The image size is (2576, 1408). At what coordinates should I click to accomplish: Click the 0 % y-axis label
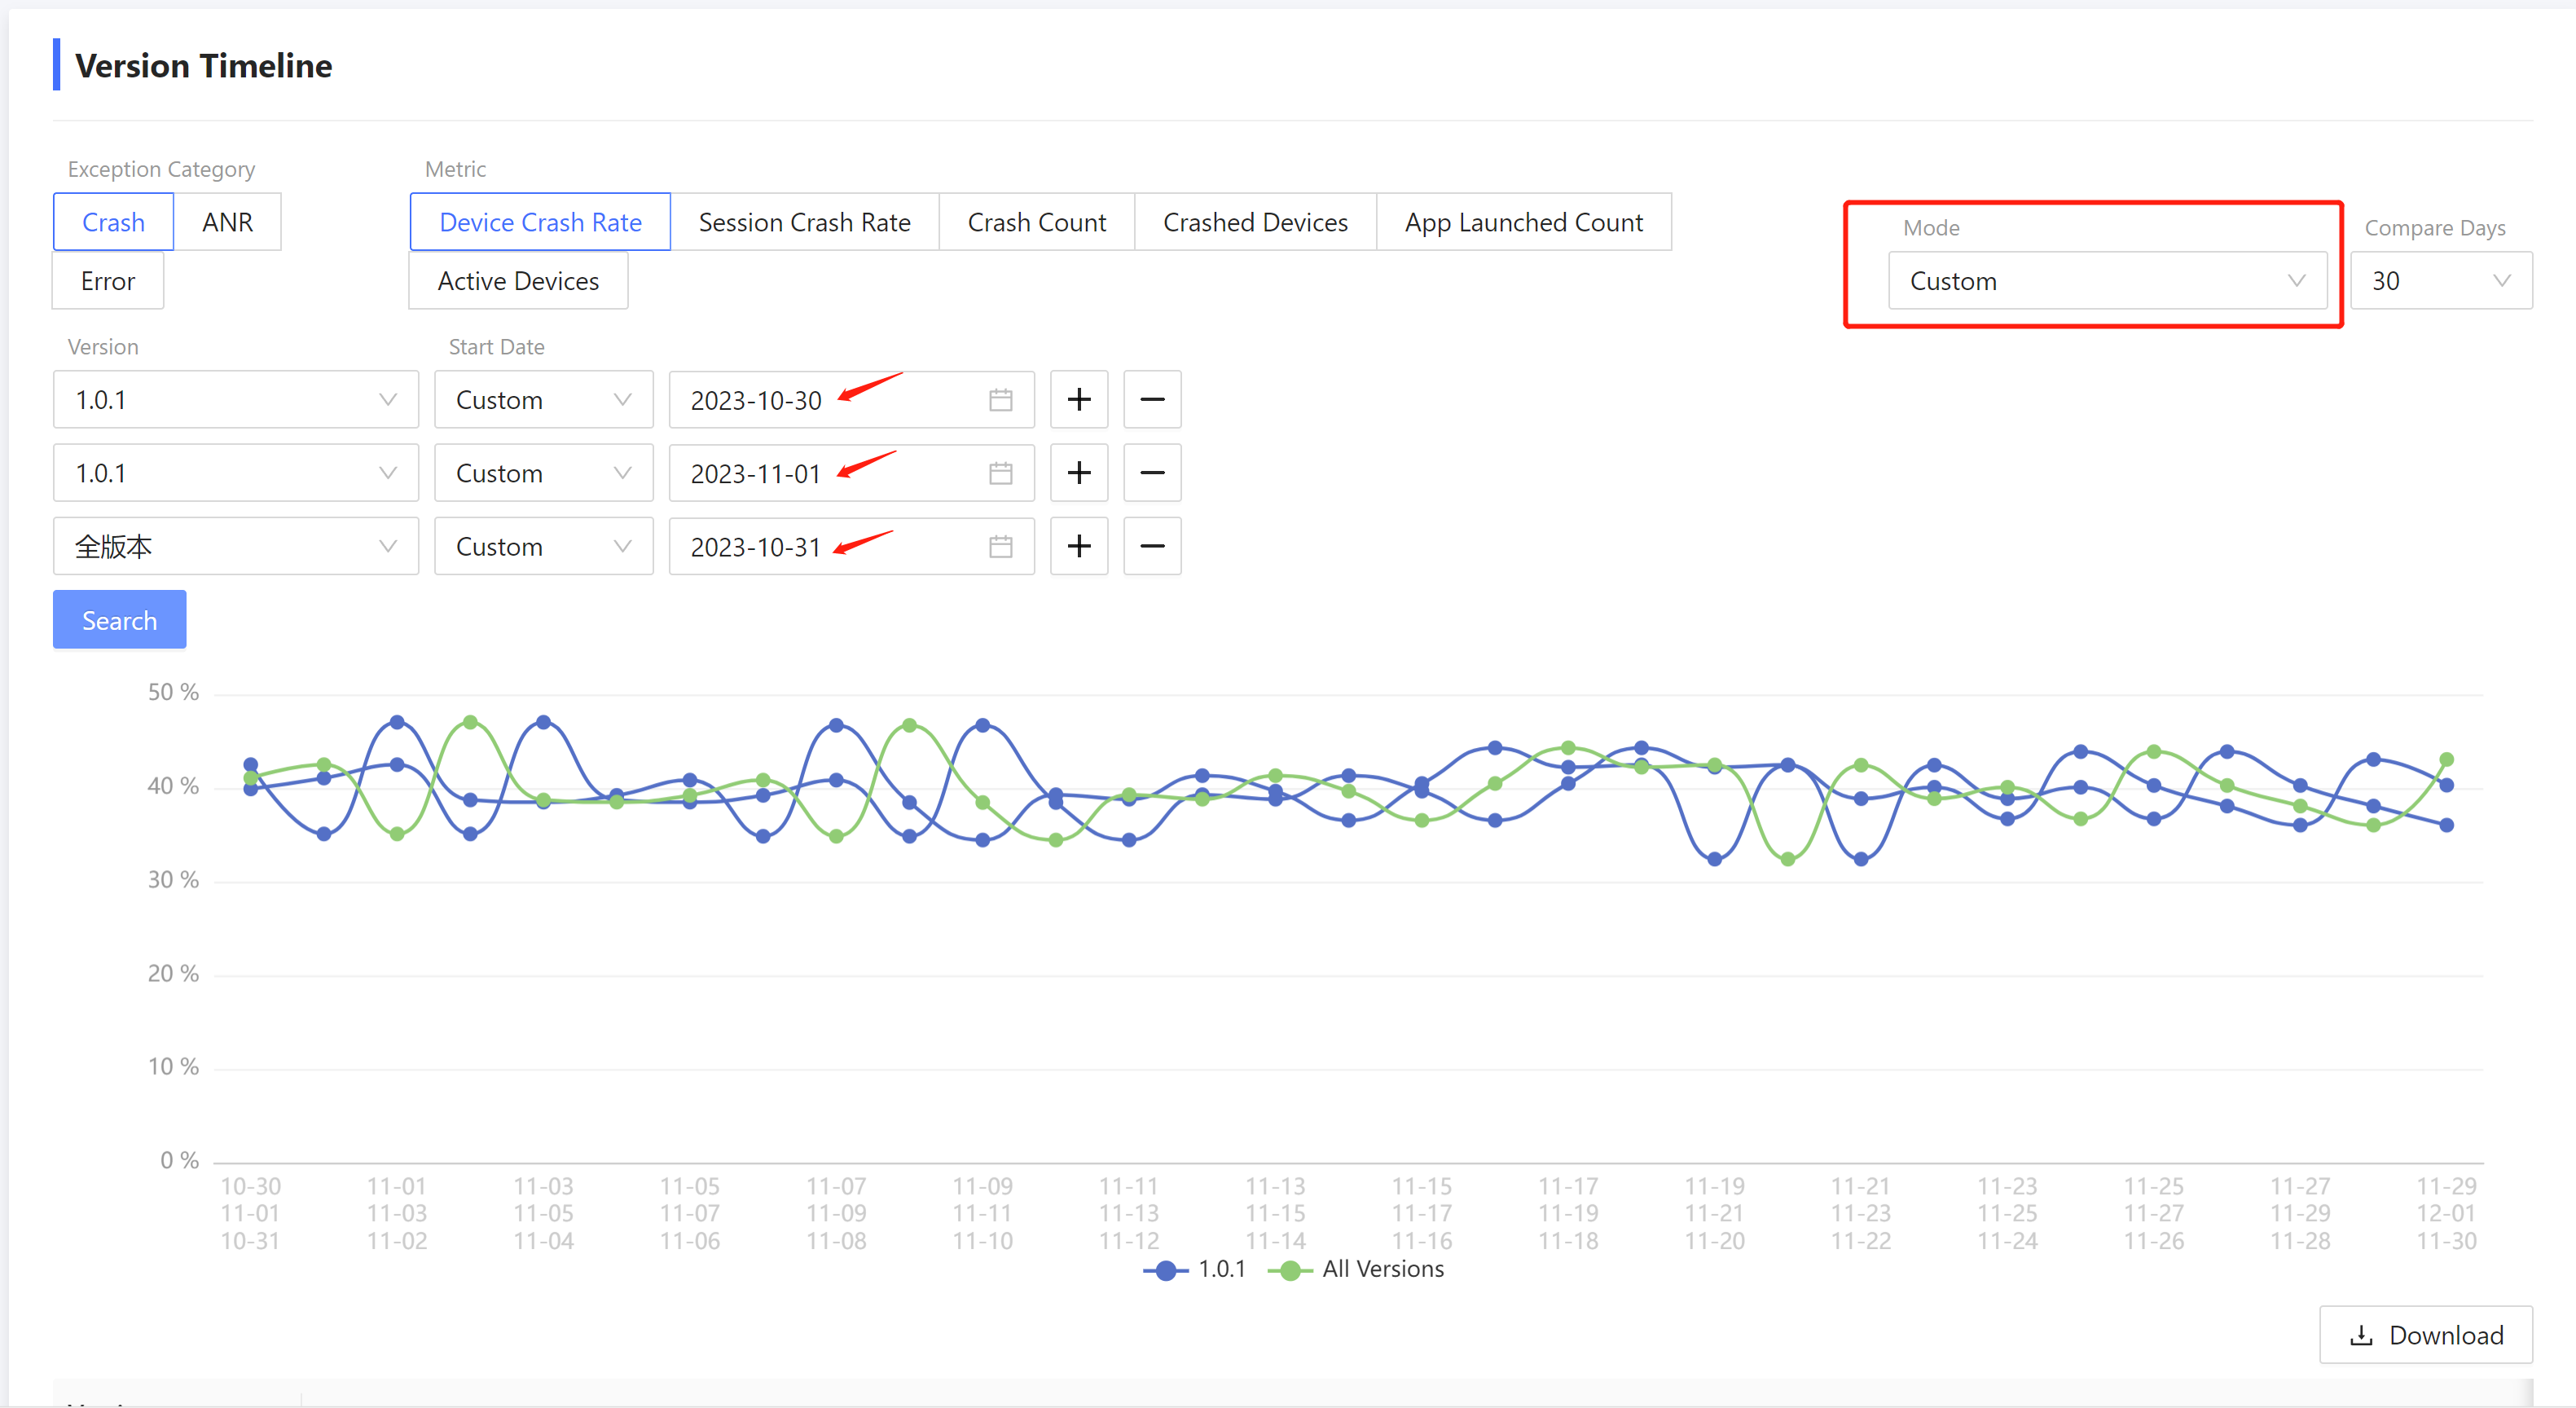[x=180, y=1160]
